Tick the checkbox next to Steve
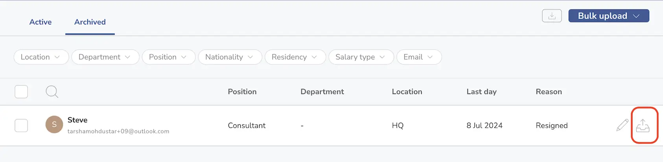The height and width of the screenshot is (162, 663). tap(21, 125)
